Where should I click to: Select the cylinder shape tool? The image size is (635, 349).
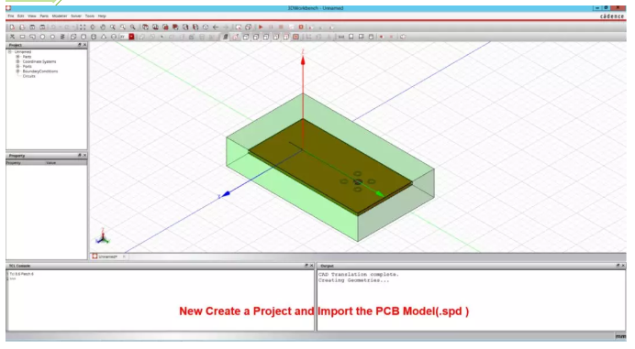point(94,37)
